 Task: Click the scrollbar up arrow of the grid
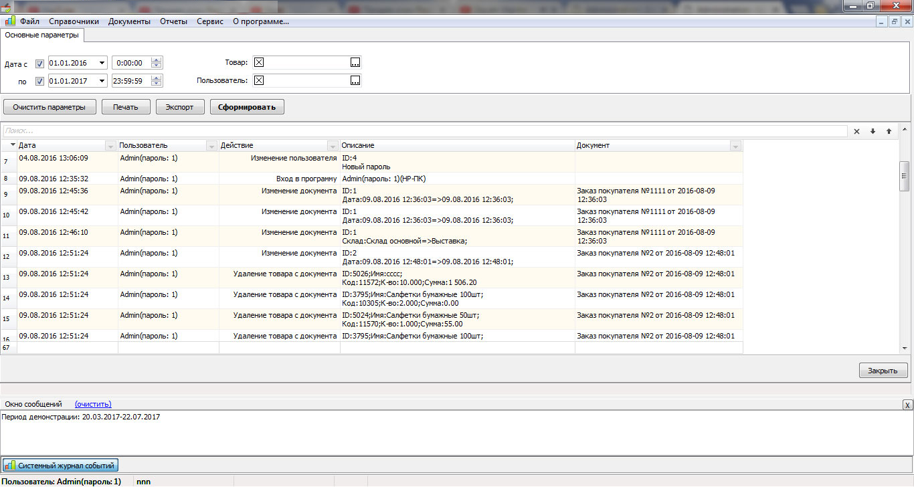904,129
